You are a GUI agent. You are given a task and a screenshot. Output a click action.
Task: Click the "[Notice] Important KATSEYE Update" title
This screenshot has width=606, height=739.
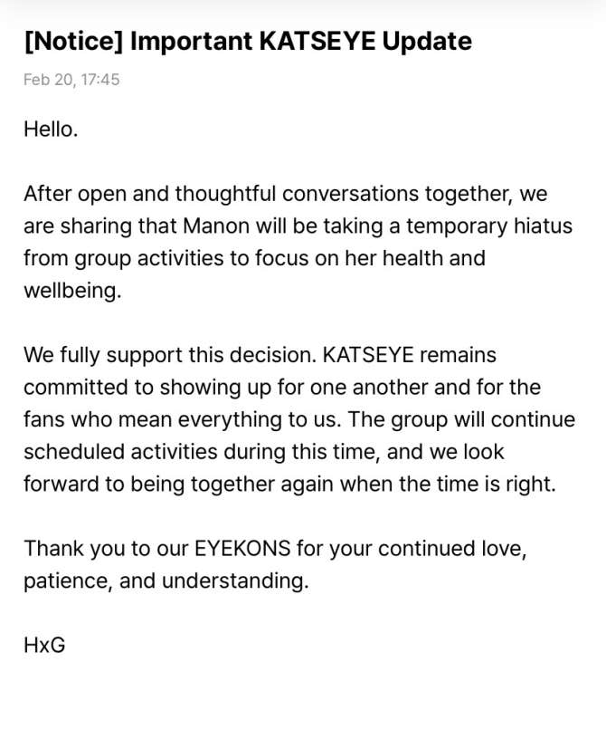(x=247, y=42)
